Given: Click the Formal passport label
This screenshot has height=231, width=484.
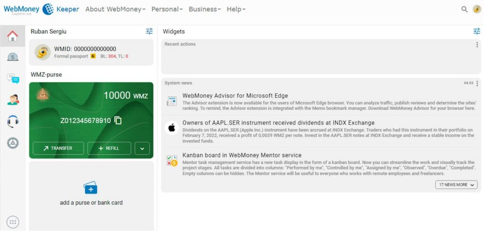Looking at the screenshot, I should coord(71,57).
